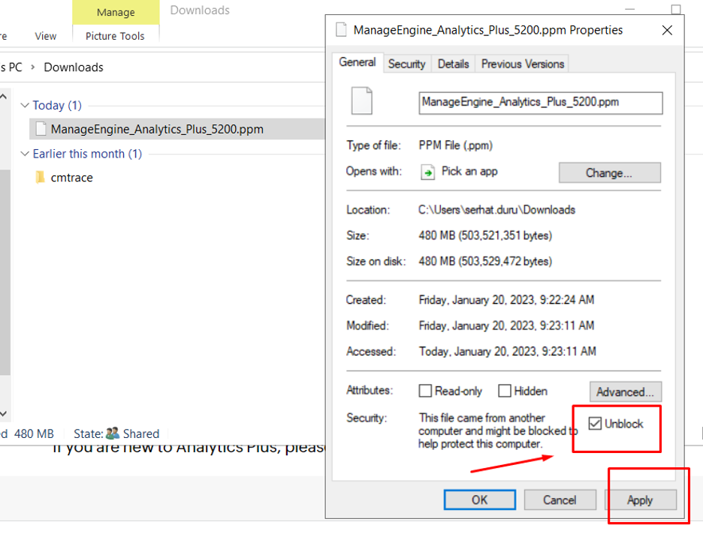The height and width of the screenshot is (549, 703).
Task: Switch to the Security tab
Action: click(x=406, y=64)
